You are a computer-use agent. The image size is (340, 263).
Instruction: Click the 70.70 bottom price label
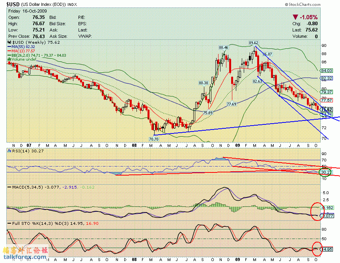tap(154, 139)
